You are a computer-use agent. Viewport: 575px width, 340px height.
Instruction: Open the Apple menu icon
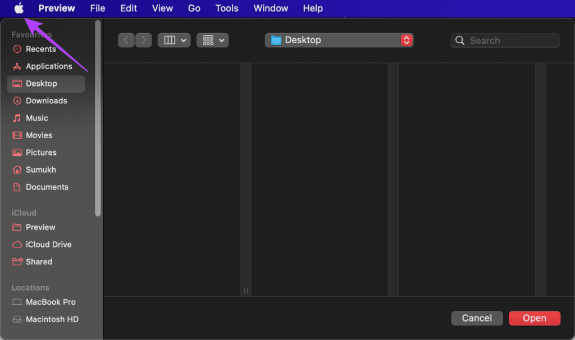pyautogui.click(x=19, y=8)
